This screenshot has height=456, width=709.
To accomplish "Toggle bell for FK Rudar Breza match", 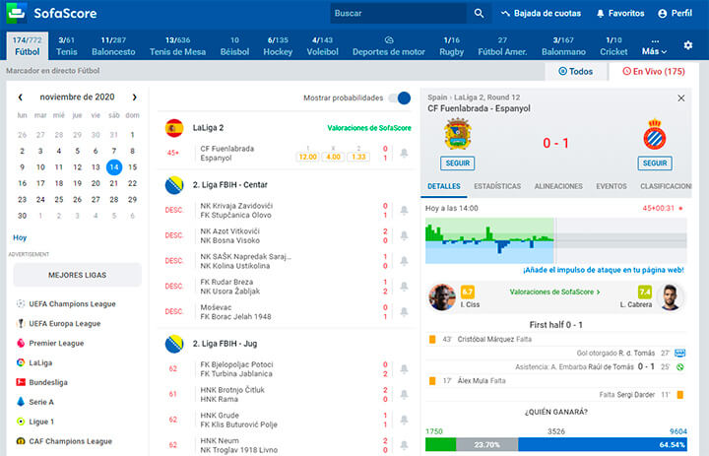I will pos(404,286).
